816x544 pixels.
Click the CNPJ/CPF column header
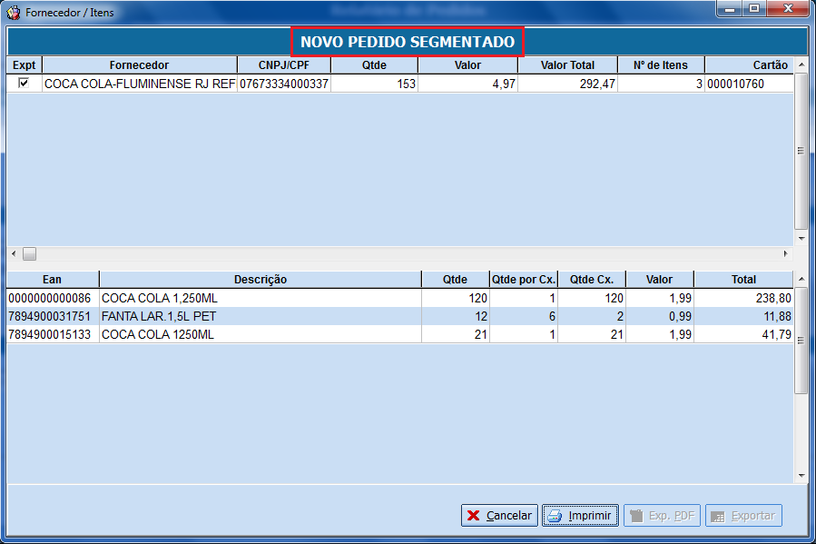(283, 65)
